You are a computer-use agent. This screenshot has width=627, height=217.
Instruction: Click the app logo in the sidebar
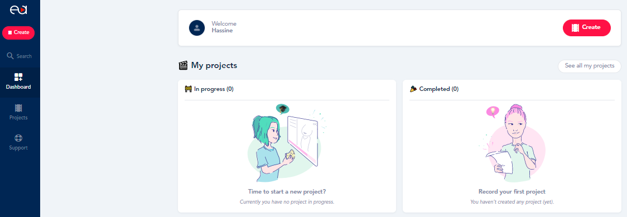18,9
